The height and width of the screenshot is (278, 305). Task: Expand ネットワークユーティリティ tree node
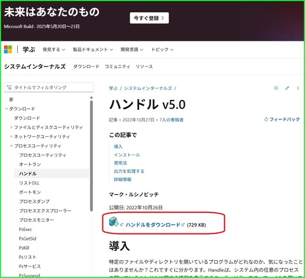(11, 137)
